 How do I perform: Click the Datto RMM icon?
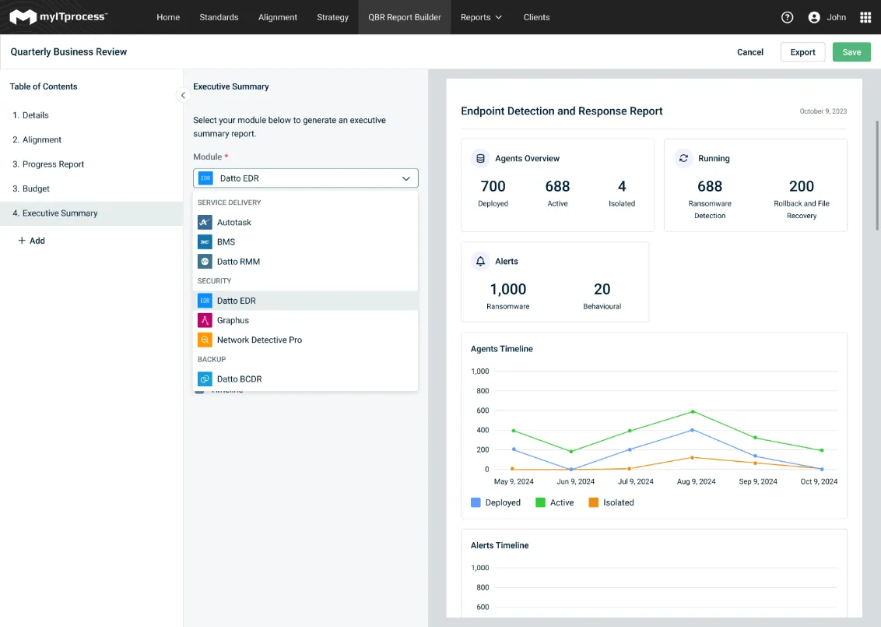[x=205, y=262]
